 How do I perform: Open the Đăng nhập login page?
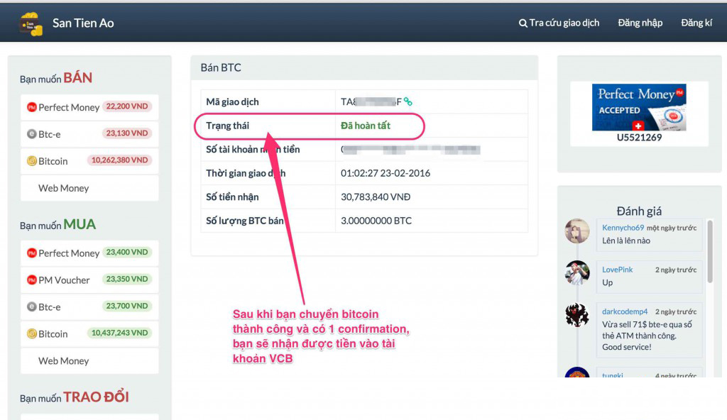tap(640, 23)
